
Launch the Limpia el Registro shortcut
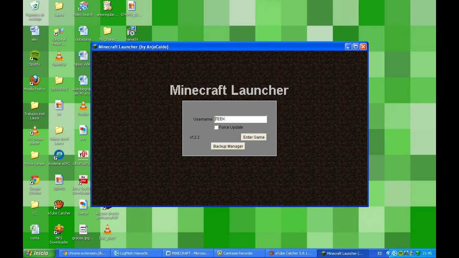(x=59, y=36)
